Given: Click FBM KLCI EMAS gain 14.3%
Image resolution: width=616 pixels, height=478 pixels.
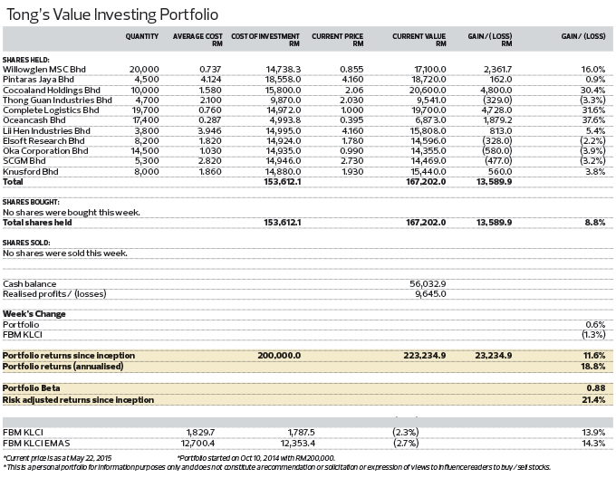Looking at the screenshot, I should click(x=594, y=444).
